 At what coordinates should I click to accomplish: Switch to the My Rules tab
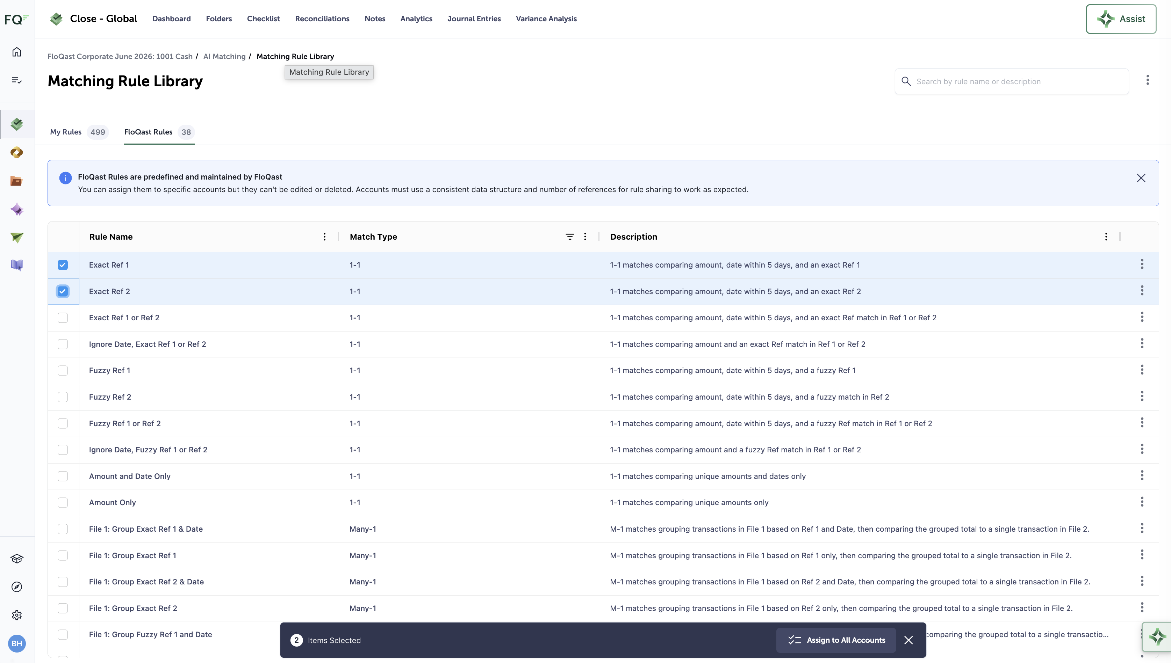[x=79, y=132]
